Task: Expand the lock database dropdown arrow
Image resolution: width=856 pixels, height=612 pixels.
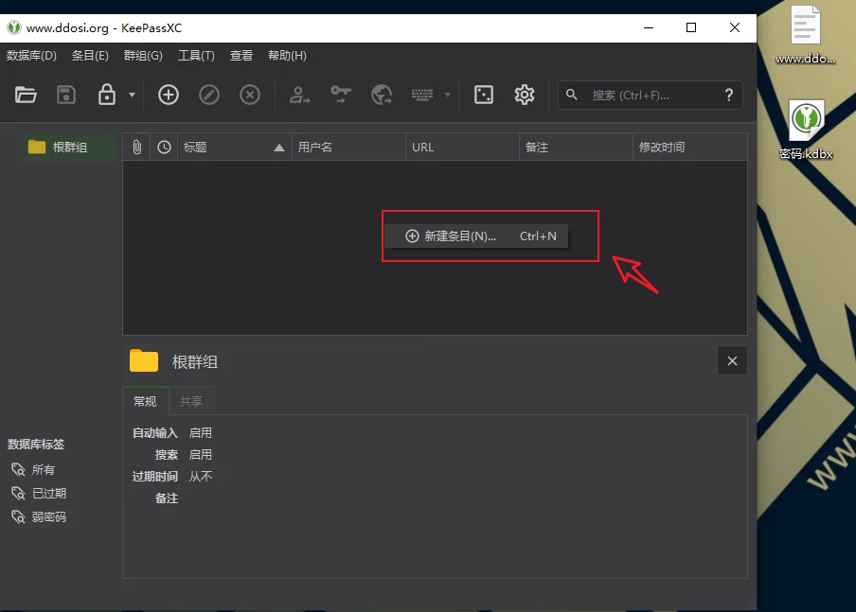Action: coord(132,95)
